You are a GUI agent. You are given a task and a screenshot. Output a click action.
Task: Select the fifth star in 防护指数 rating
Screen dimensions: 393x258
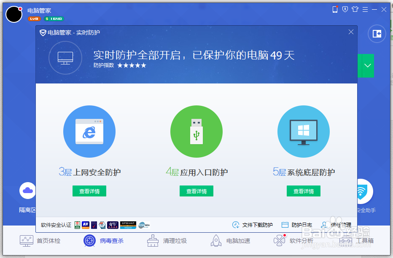[143, 66]
